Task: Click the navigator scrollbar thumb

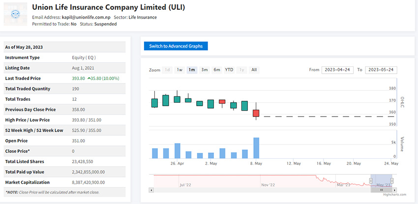Action: 382,190
